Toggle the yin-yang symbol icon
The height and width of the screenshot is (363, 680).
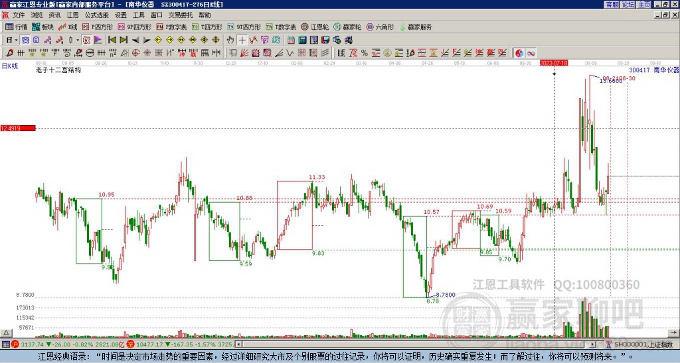tap(519, 53)
